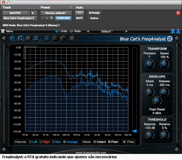Toggle the Left channel checkbox
The image size is (182, 160).
(x=30, y=142)
